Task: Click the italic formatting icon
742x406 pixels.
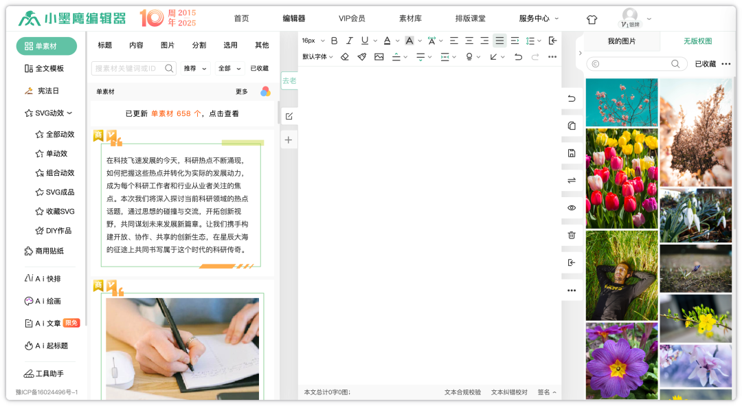Action: coord(350,41)
